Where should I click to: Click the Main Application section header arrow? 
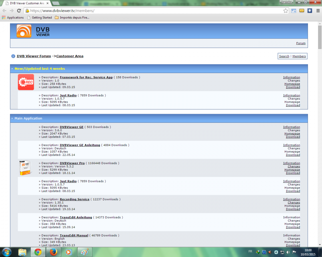tap(12, 118)
